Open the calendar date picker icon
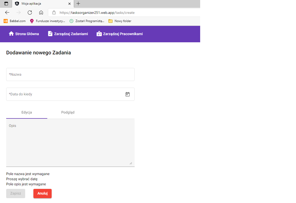The image size is (296, 203). click(128, 94)
